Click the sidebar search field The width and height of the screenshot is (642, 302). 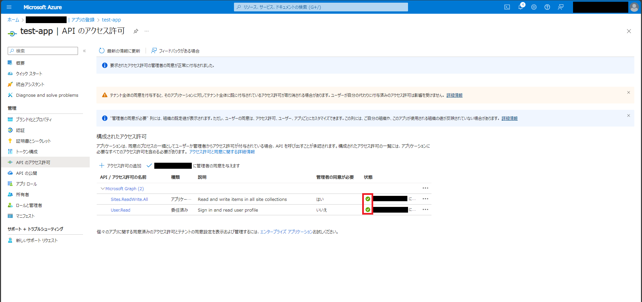[43, 51]
